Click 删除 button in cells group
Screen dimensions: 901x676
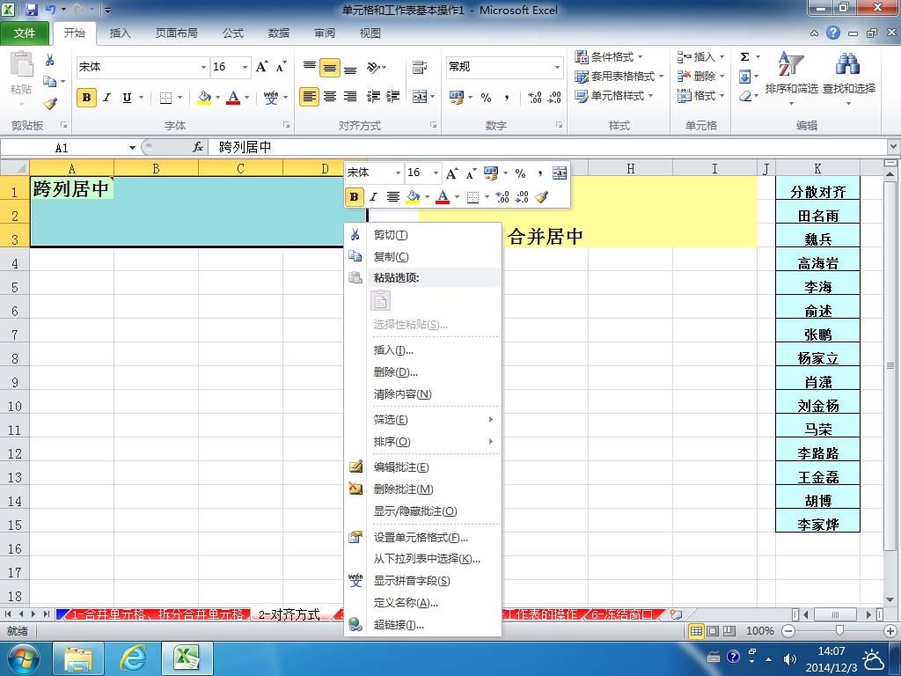700,76
